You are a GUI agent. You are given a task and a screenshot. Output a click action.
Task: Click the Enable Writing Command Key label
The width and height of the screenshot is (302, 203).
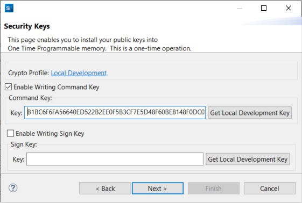point(56,87)
